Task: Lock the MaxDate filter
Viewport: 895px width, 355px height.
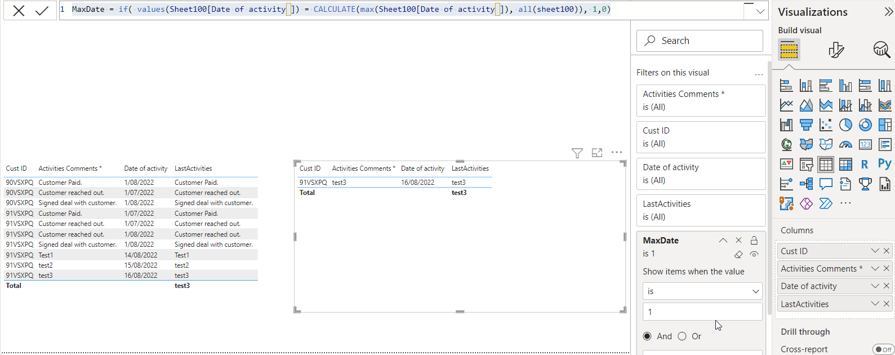Action: [754, 241]
